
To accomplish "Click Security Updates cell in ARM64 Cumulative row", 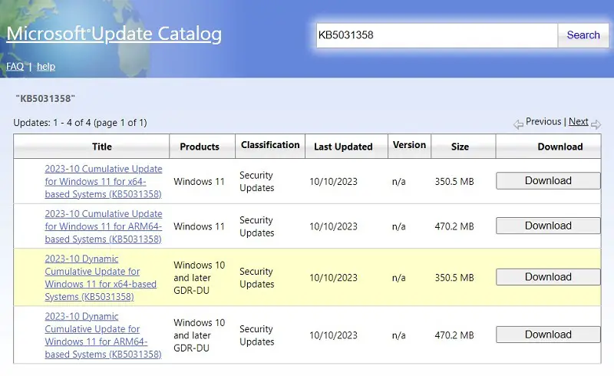I will tap(257, 226).
